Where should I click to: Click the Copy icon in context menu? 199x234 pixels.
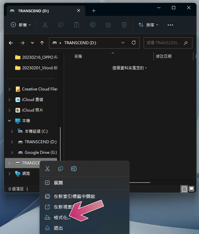click(61, 169)
